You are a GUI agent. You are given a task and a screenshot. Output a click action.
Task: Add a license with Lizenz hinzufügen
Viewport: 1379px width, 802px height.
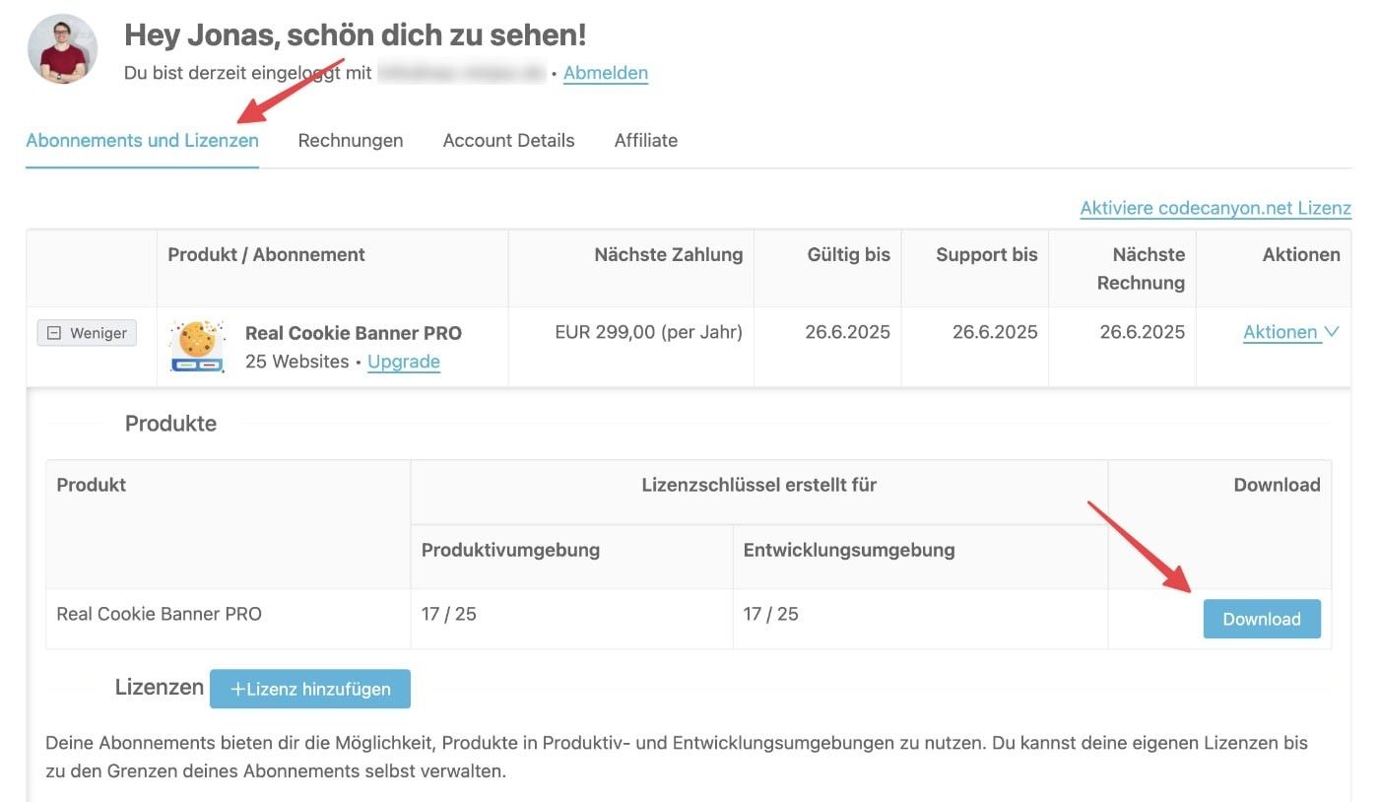point(309,689)
